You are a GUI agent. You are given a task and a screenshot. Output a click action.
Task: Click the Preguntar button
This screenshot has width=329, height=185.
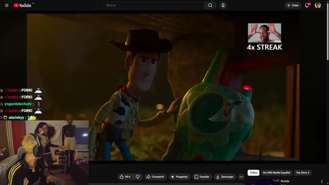coord(179,177)
